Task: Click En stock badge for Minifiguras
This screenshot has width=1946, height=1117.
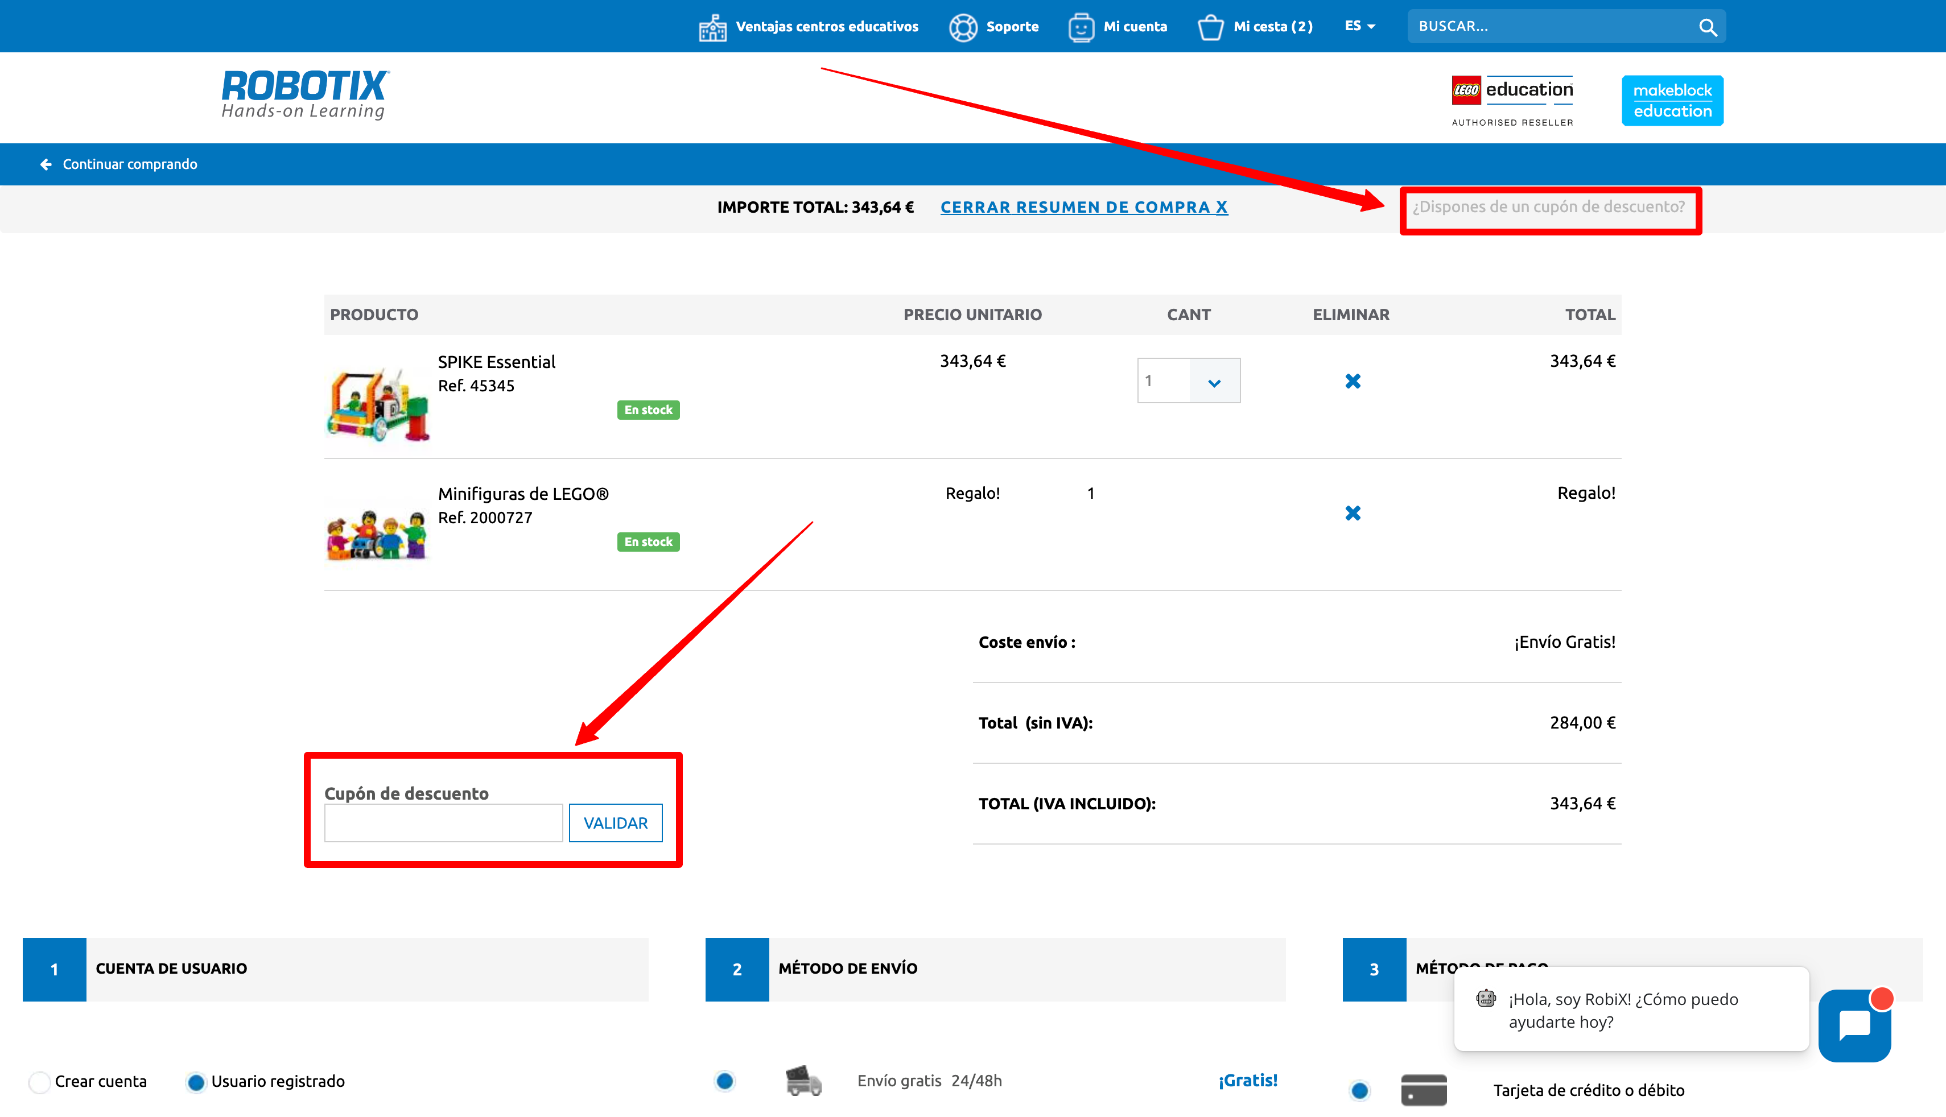Action: tap(648, 543)
